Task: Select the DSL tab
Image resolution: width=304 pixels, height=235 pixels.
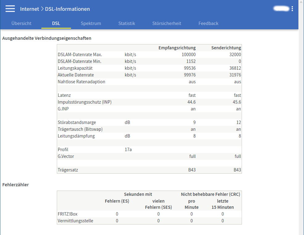Action: [x=56, y=23]
